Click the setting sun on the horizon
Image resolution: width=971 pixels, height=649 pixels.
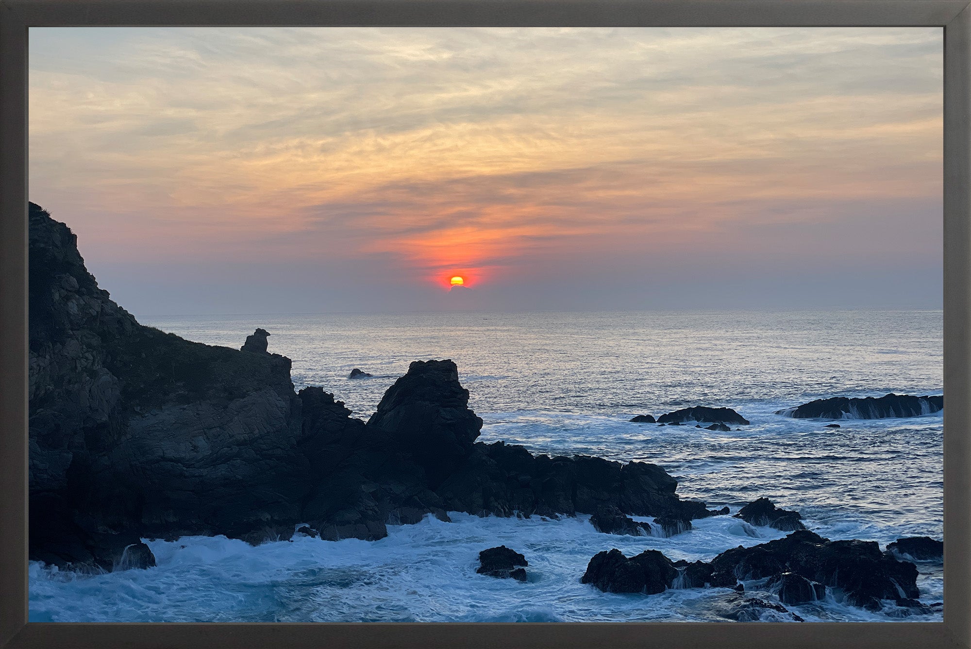(457, 281)
